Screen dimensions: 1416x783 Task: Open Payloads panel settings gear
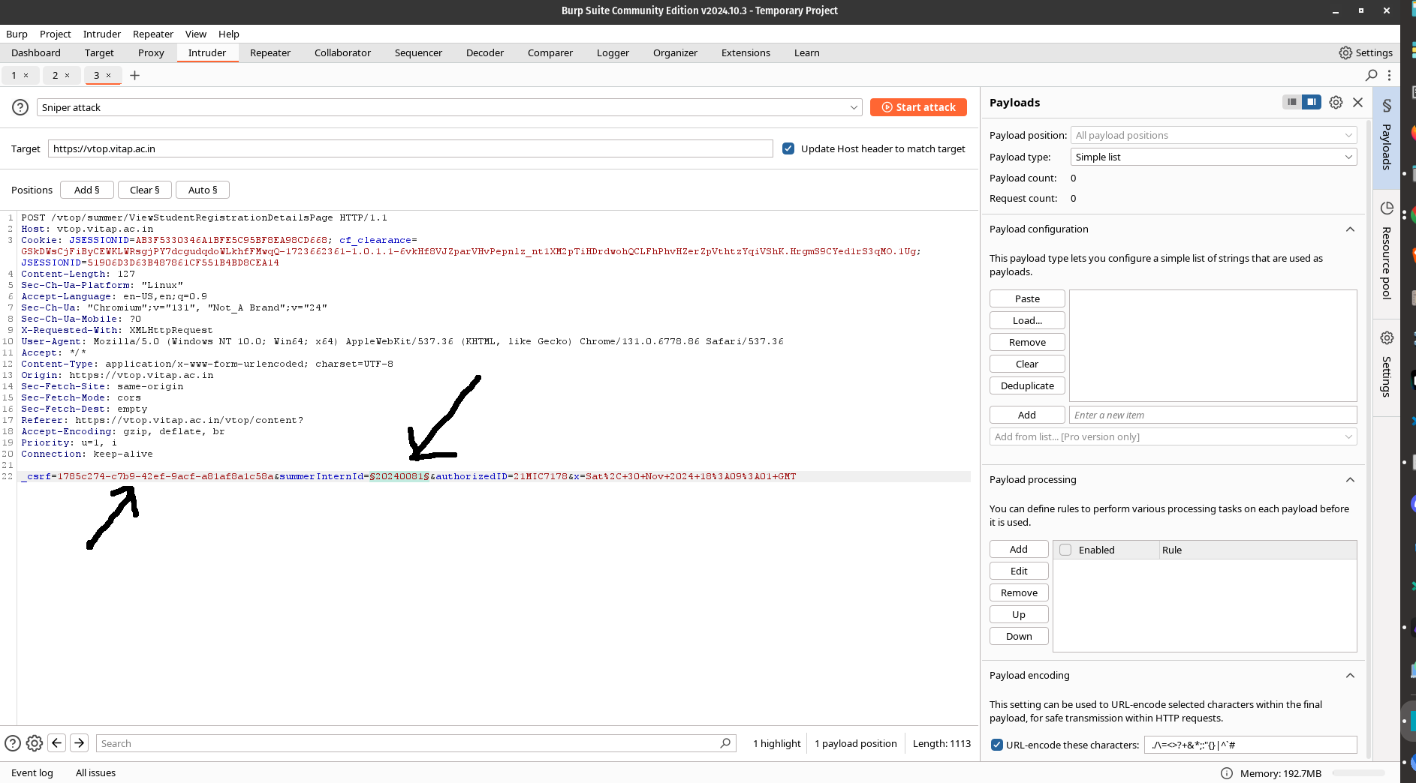pyautogui.click(x=1336, y=103)
